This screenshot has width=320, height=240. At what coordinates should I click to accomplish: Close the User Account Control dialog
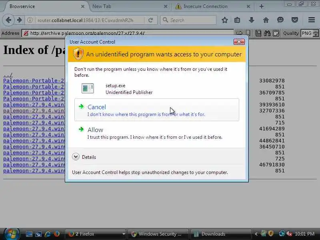(239, 42)
